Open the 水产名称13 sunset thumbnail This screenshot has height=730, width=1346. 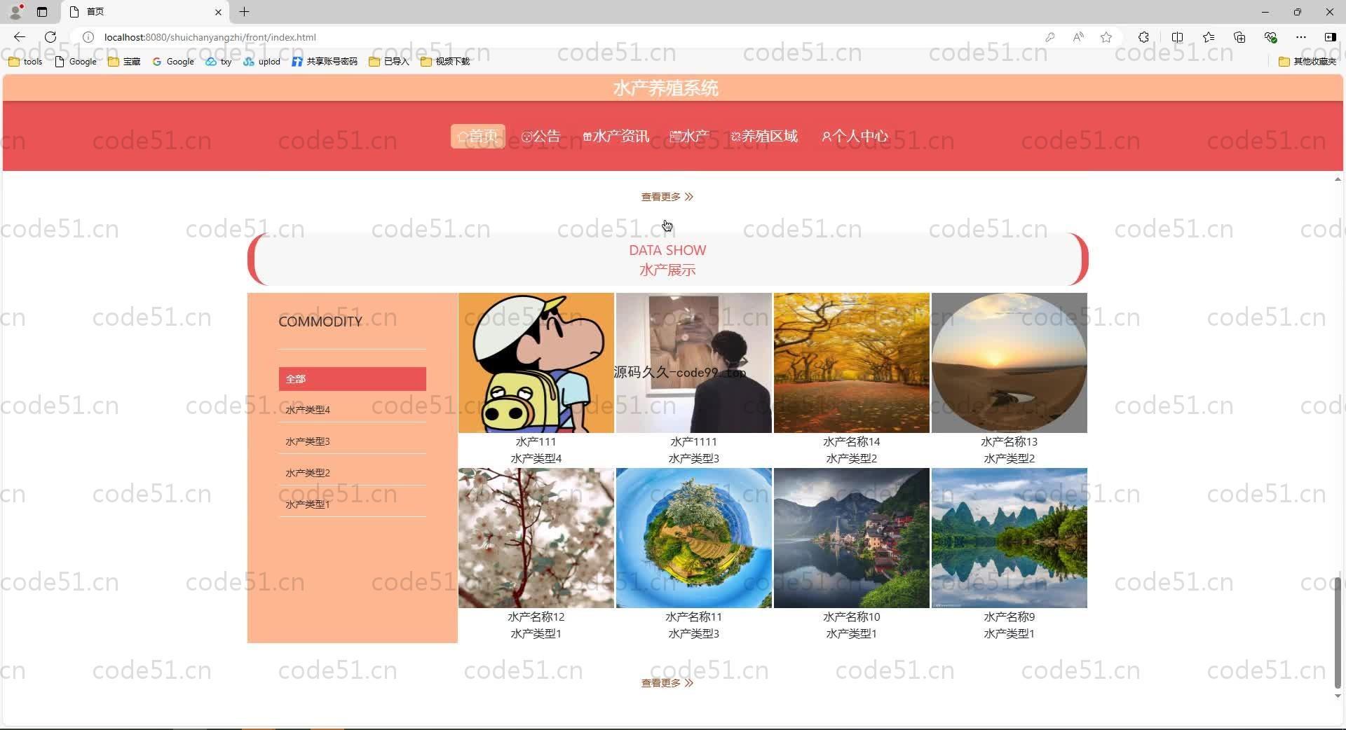(x=1009, y=363)
